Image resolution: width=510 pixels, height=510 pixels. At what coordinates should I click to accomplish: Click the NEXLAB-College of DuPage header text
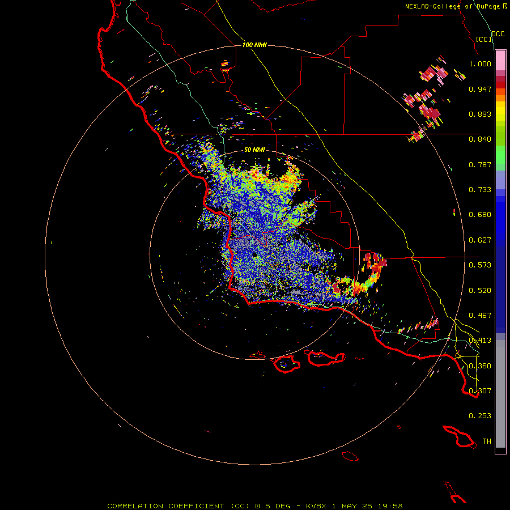click(x=453, y=6)
